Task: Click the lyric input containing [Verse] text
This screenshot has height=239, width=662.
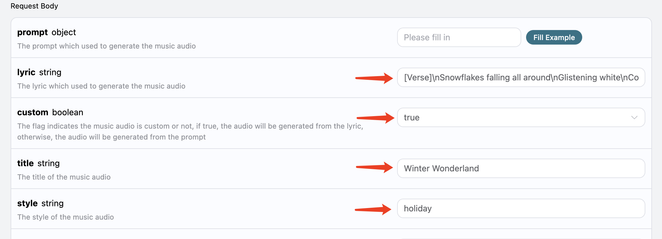Action: 521,77
